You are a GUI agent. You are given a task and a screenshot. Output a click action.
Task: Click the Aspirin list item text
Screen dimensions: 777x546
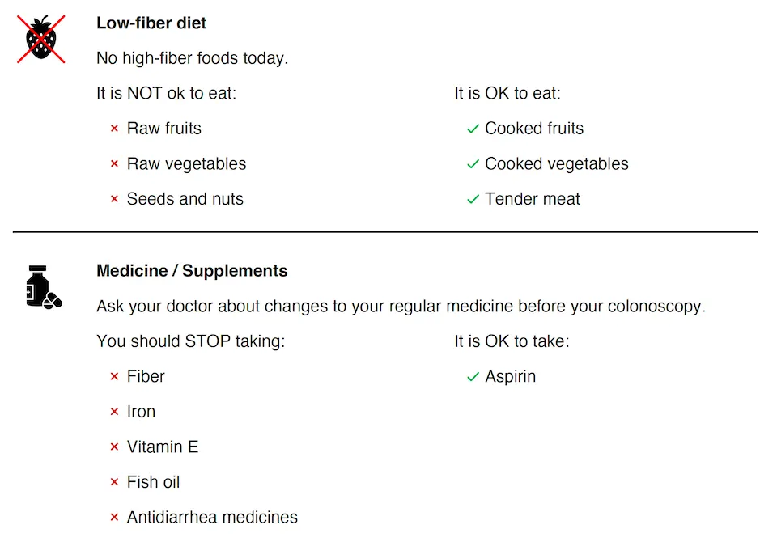(x=510, y=377)
